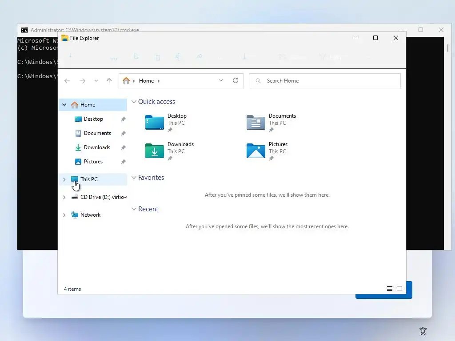Collapse the Favorites section
455x341 pixels.
coord(134,178)
